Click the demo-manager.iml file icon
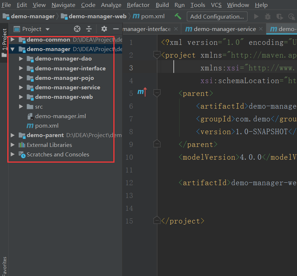Image resolution: width=297 pixels, height=276 pixels. (30, 116)
